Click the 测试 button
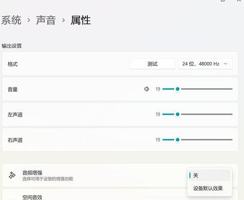The height and width of the screenshot is (200, 244). coord(152,64)
